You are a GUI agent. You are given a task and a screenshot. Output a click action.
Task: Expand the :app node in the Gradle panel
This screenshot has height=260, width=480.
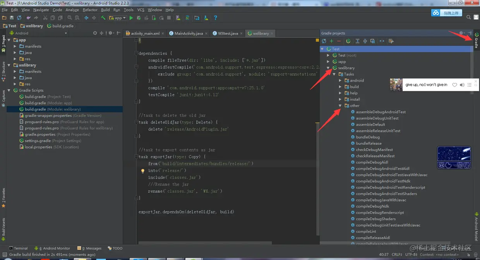click(x=329, y=61)
